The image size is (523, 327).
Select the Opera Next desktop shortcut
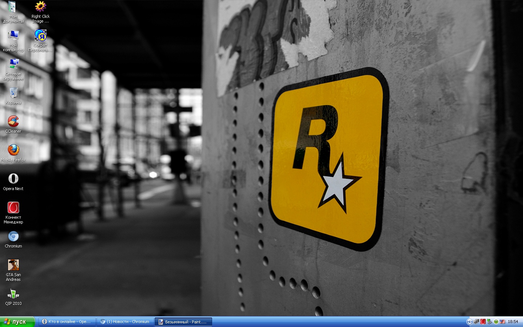click(x=13, y=182)
